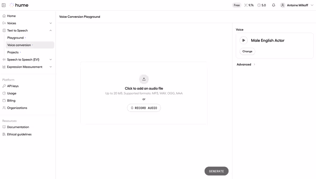Viewport: 316px width, 179px height.
Task: Go to the Playground subpage
Action: [x=15, y=38]
